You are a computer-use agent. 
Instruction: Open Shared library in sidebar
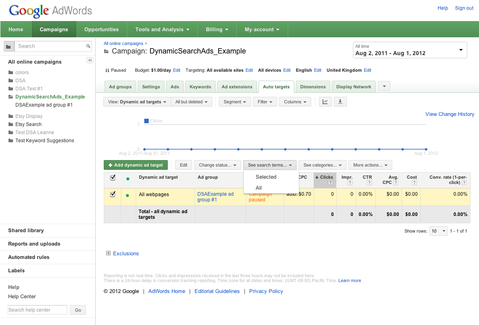(26, 230)
